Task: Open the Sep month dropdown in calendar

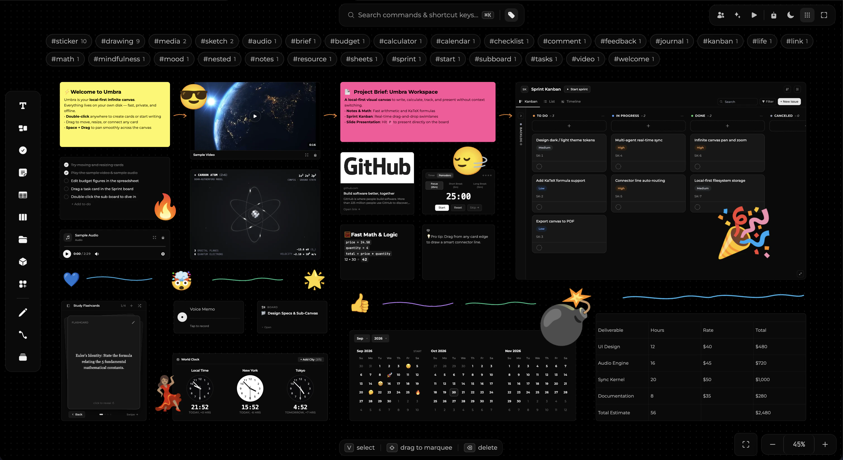Action: (362, 338)
